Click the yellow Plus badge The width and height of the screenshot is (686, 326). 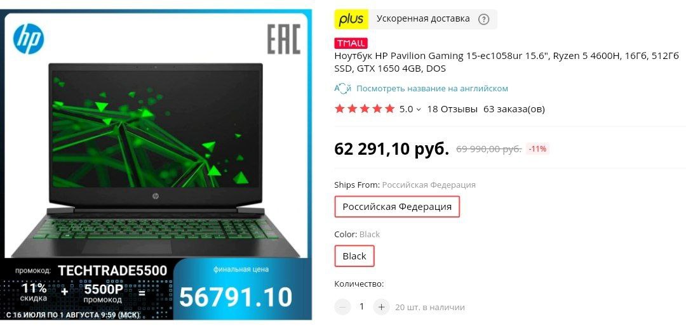point(351,19)
